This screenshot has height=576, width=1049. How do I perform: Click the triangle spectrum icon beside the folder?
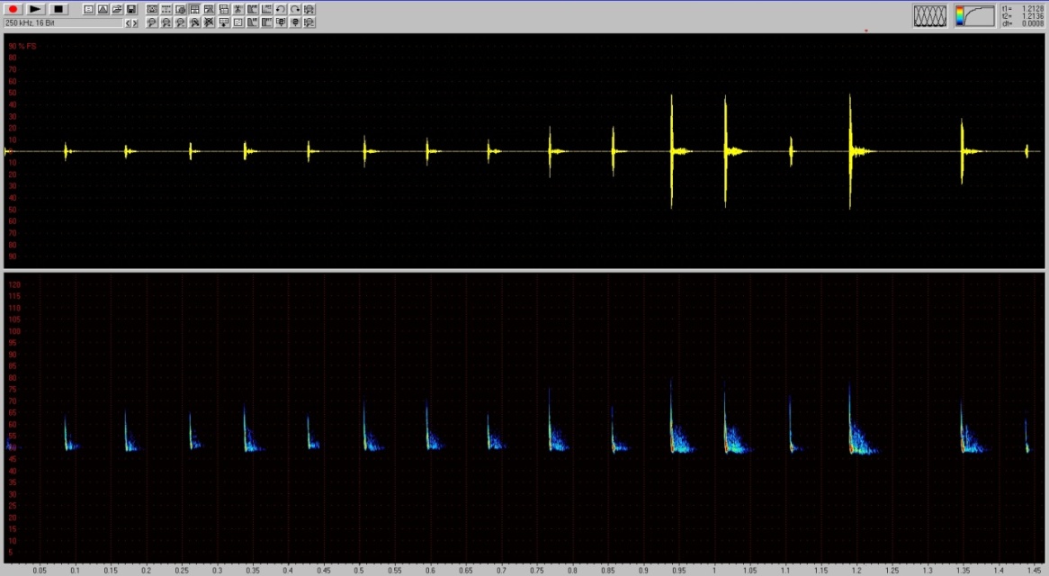[103, 9]
